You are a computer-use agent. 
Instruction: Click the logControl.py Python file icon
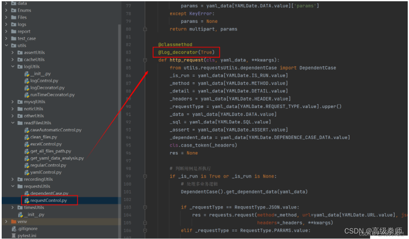point(27,81)
